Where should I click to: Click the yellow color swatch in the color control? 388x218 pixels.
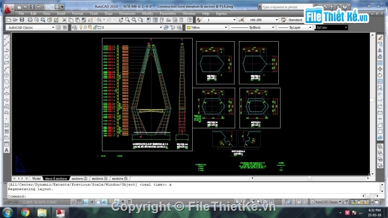coord(189,27)
